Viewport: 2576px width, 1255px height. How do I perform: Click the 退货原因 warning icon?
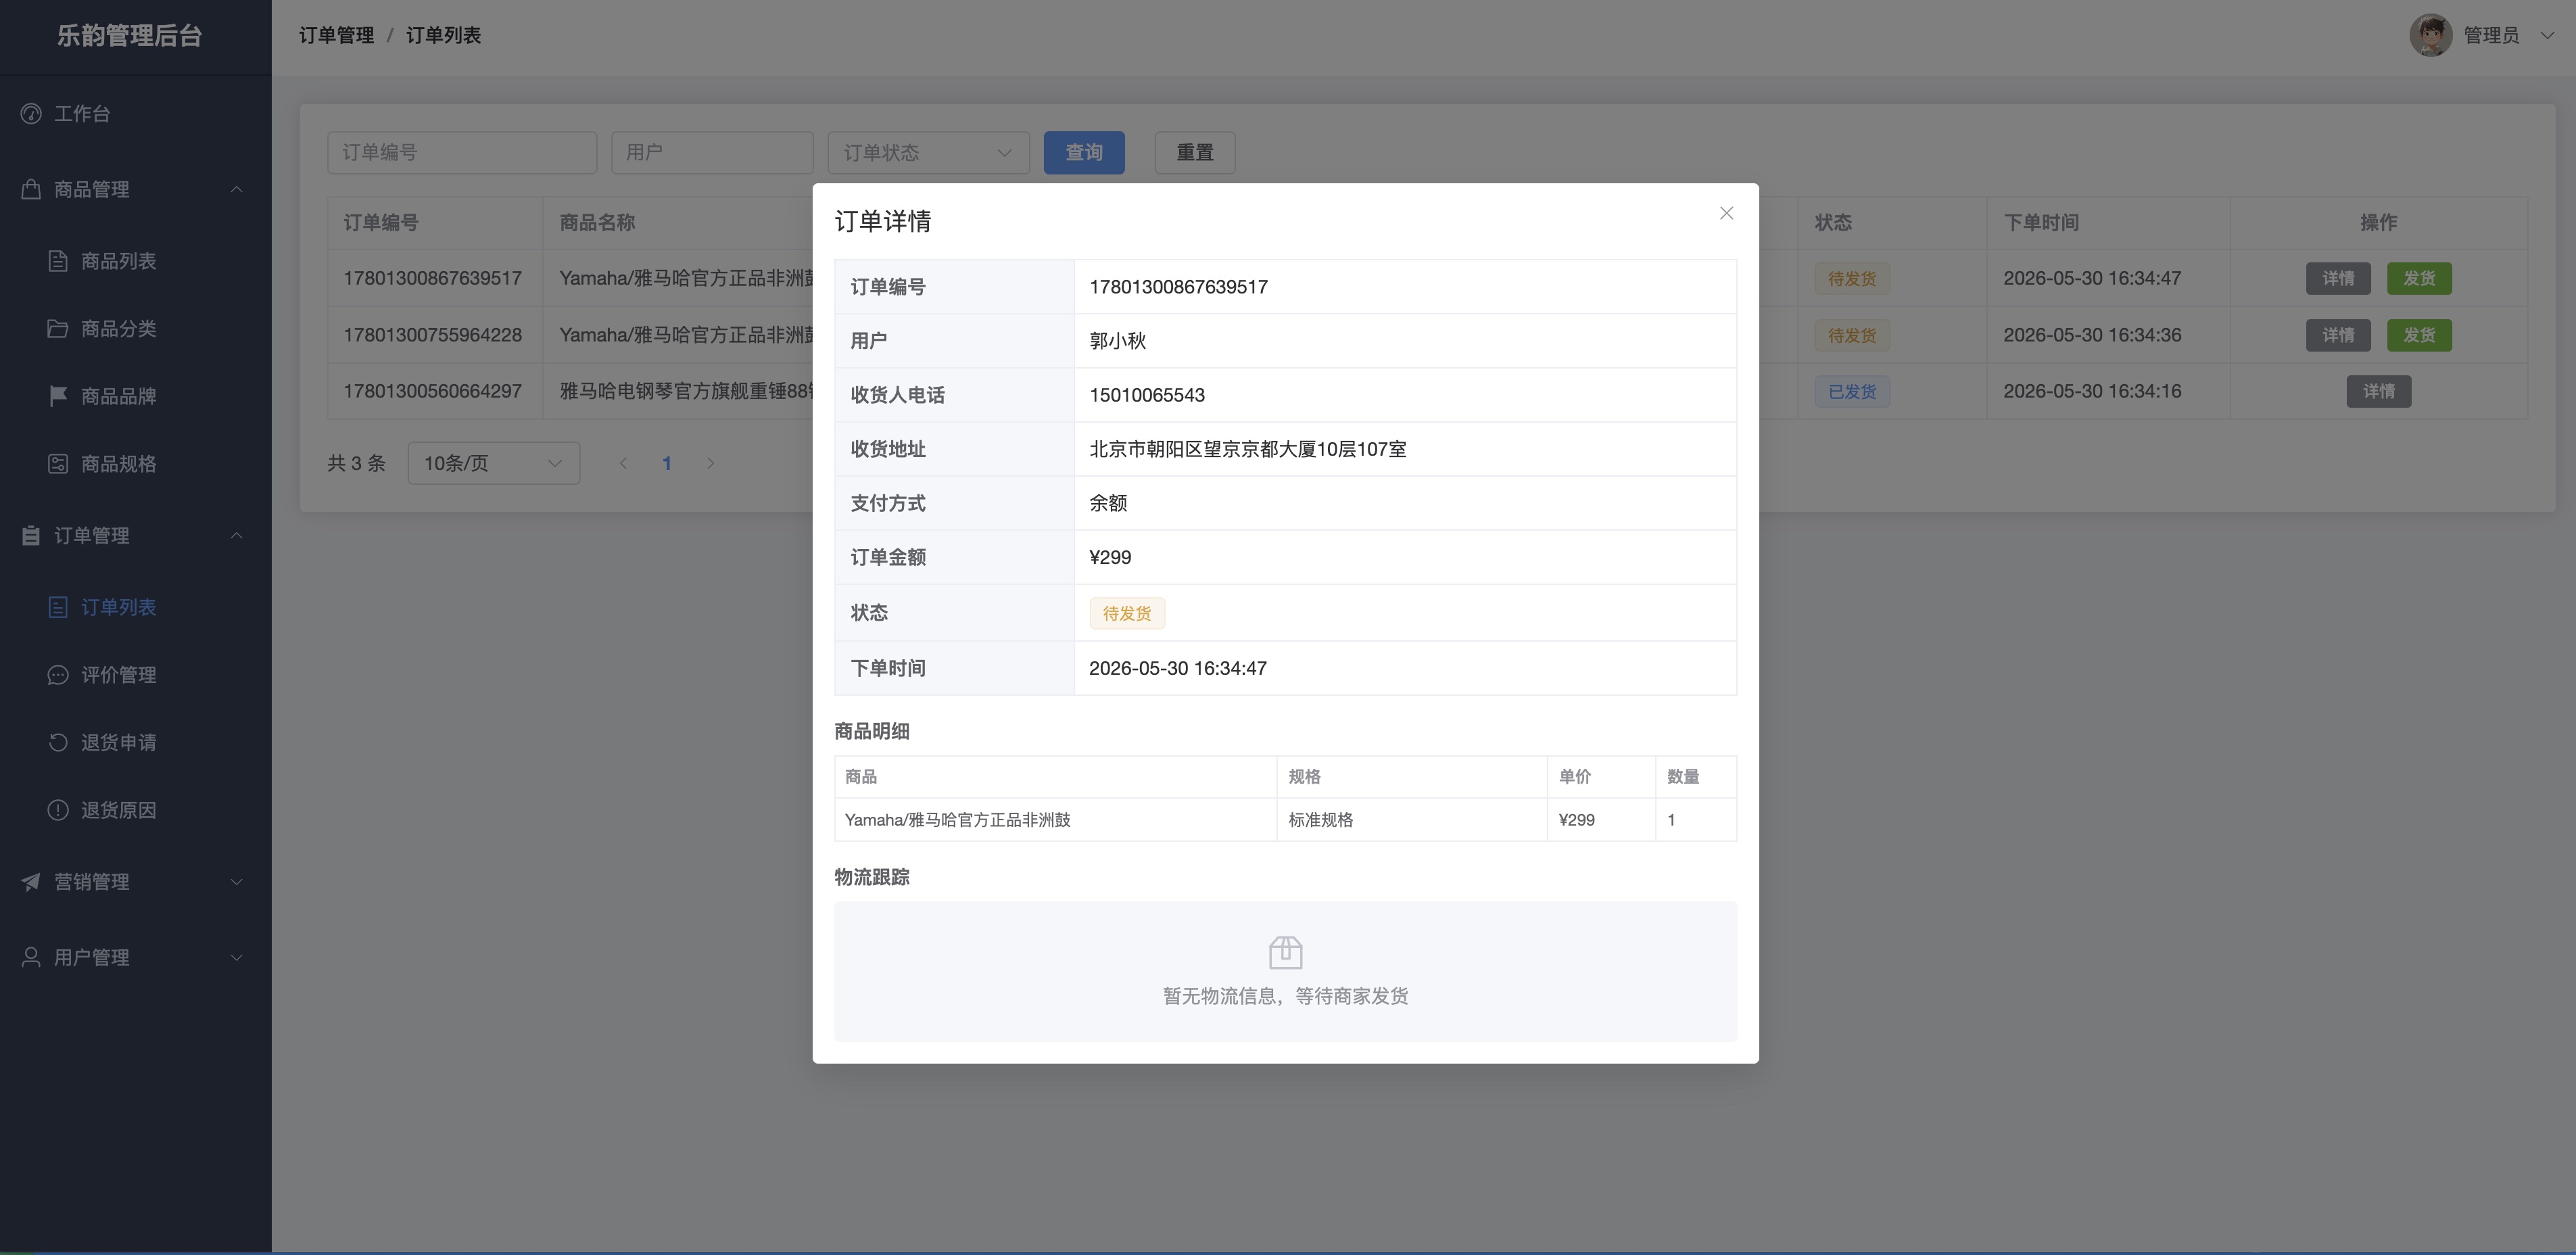point(58,810)
